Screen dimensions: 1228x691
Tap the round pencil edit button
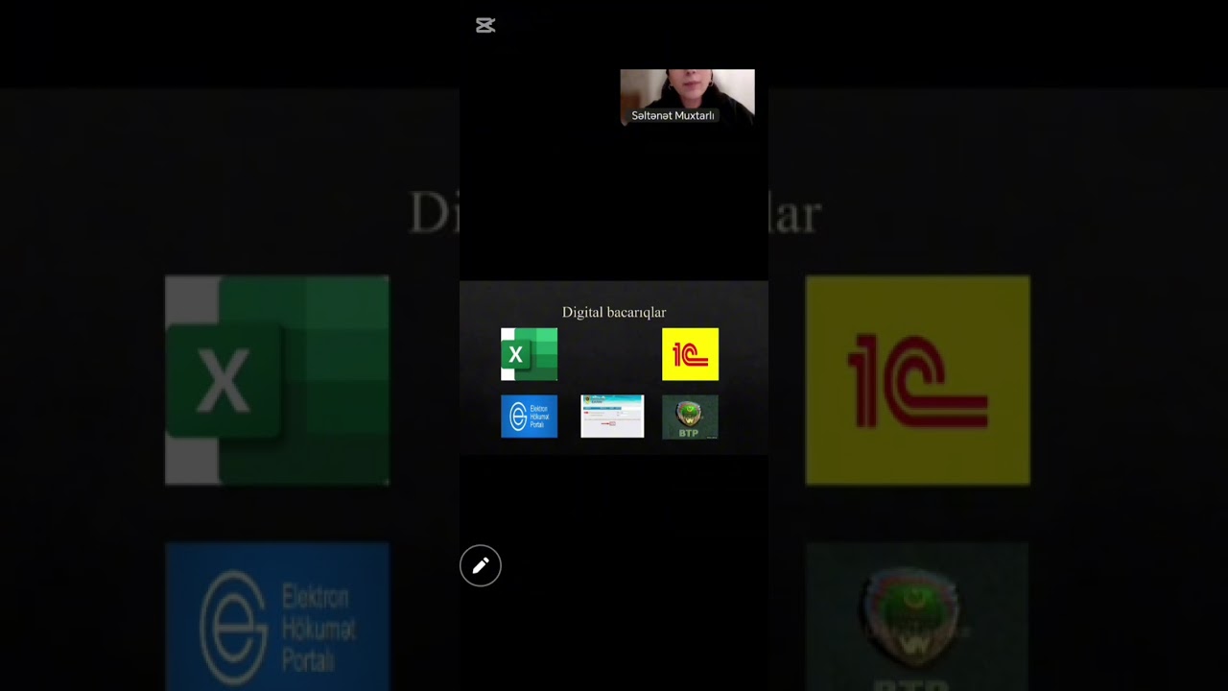(x=481, y=566)
